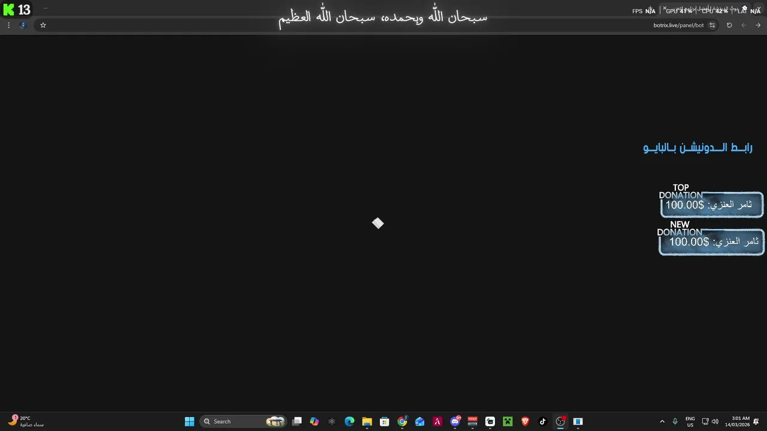This screenshot has width=767, height=431.
Task: Click the Arabic donation link text
Action: click(x=697, y=148)
